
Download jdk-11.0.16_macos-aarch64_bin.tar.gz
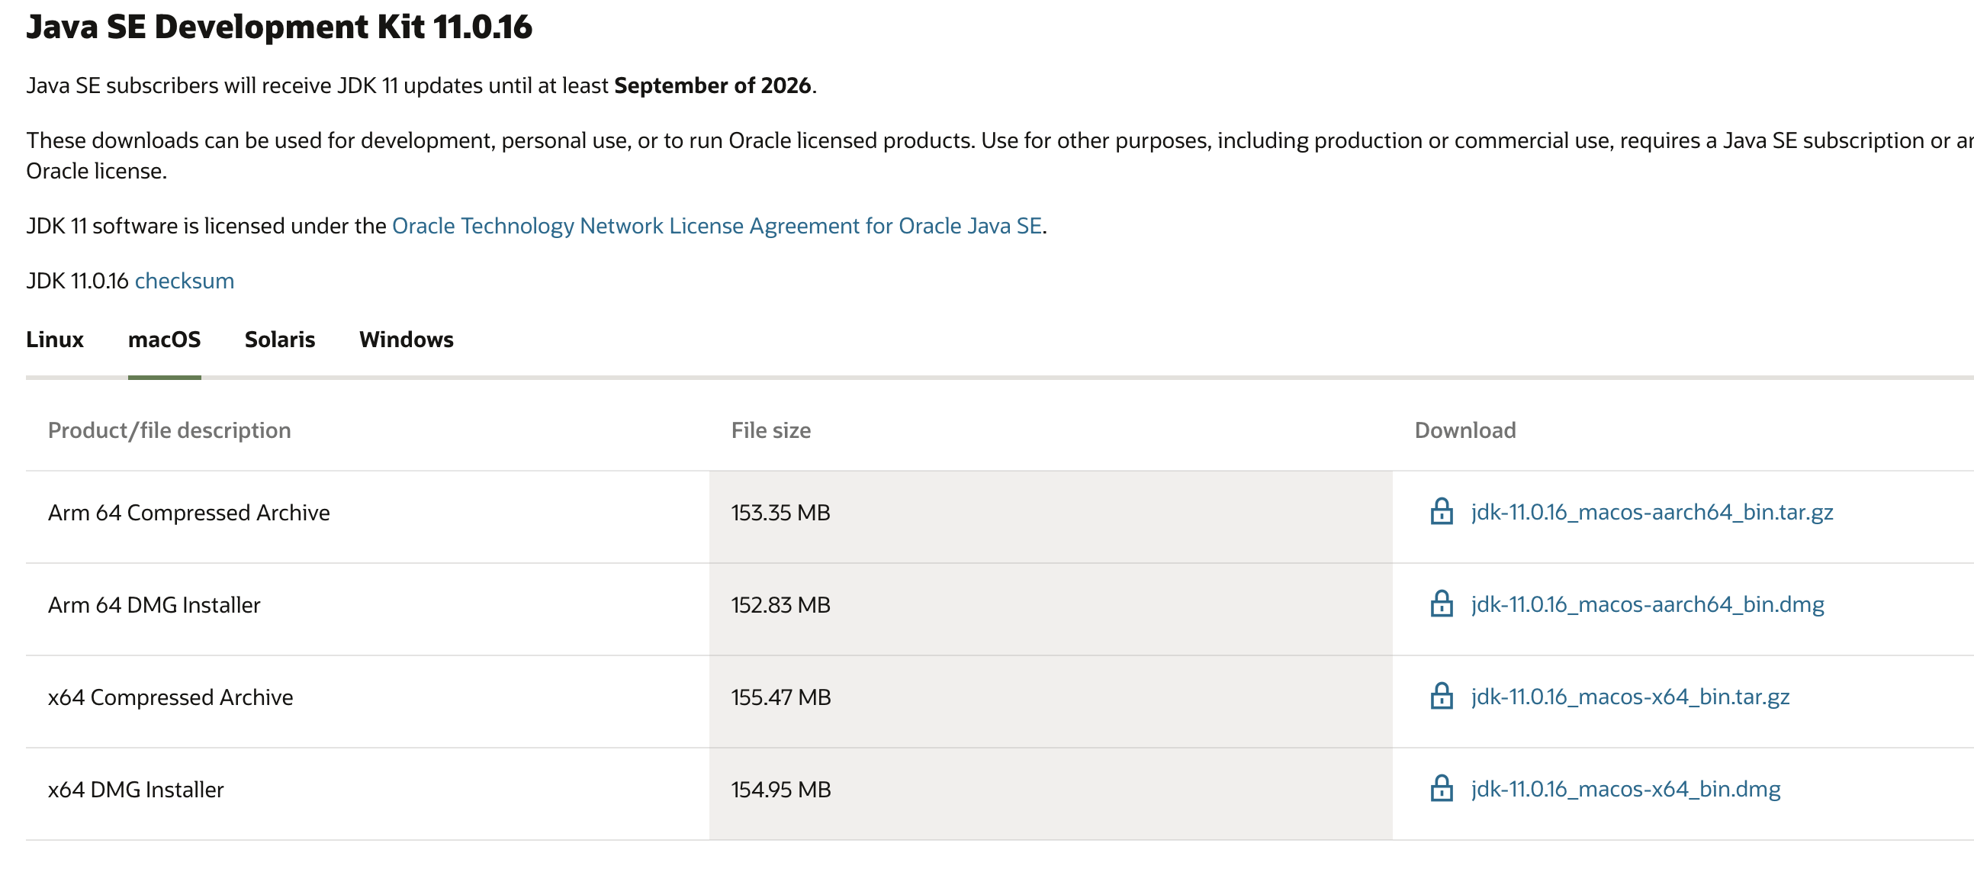coord(1652,512)
